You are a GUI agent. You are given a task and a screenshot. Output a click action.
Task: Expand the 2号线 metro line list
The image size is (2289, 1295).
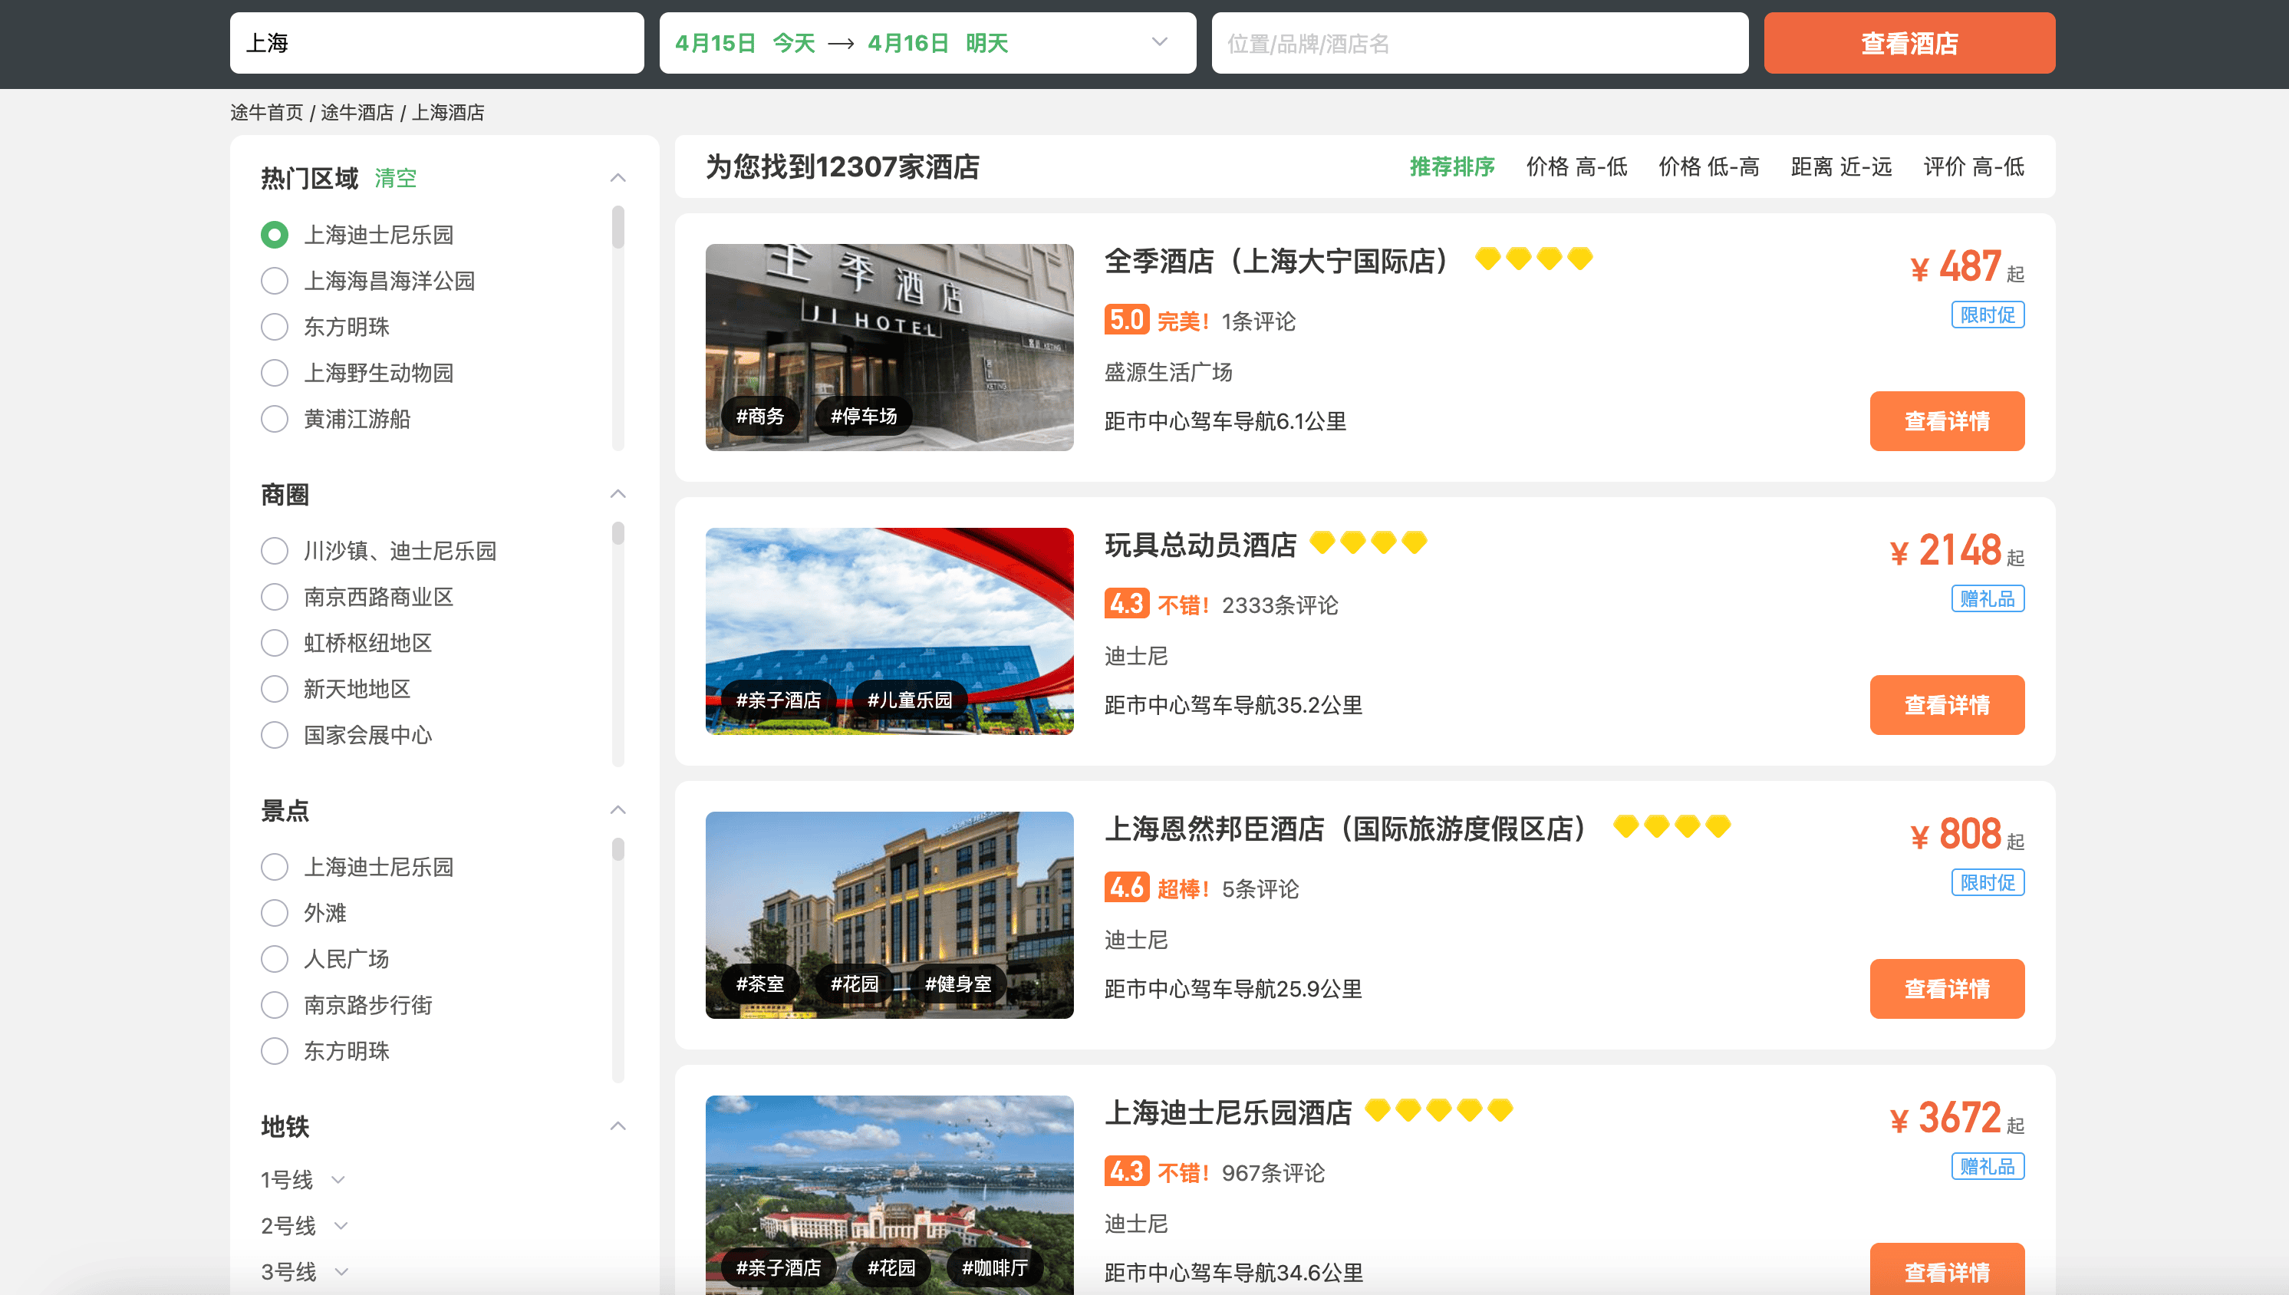point(341,1226)
